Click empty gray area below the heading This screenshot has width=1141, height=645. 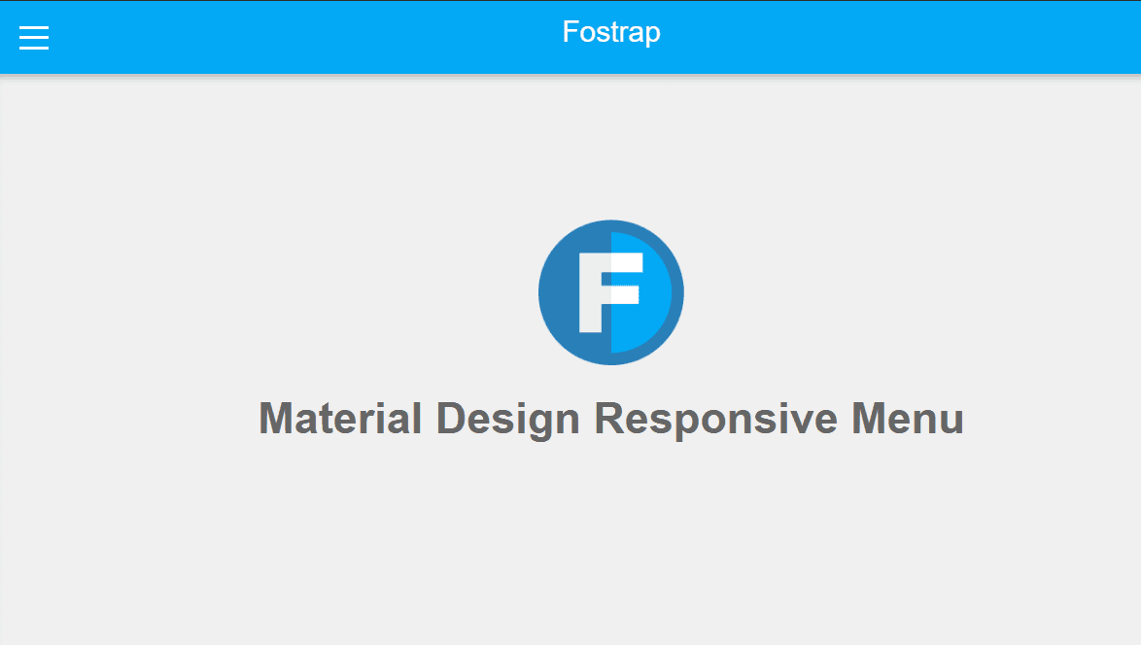coord(611,544)
